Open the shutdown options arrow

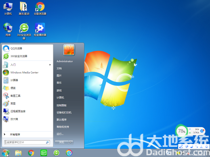(71, 142)
